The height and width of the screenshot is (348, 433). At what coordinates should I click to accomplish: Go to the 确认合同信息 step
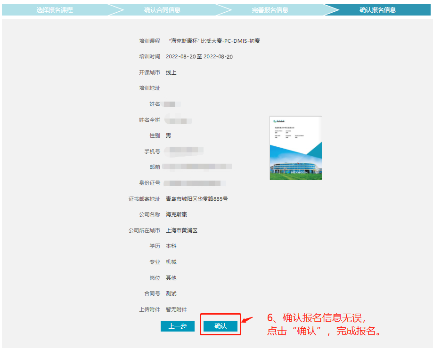click(162, 10)
